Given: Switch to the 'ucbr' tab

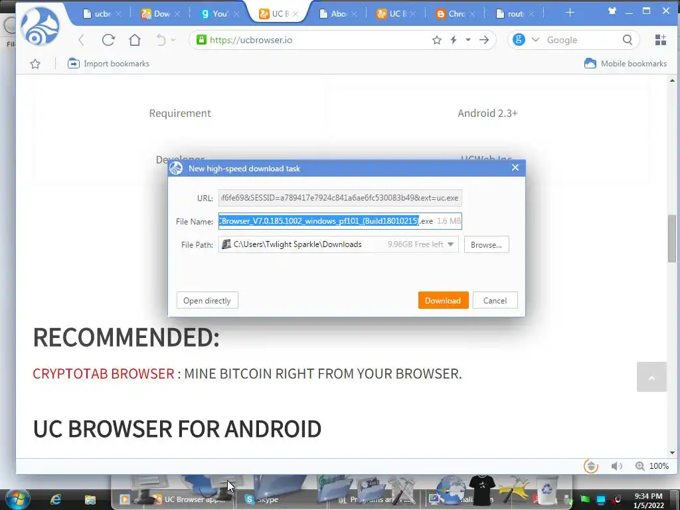Looking at the screenshot, I should tap(103, 14).
